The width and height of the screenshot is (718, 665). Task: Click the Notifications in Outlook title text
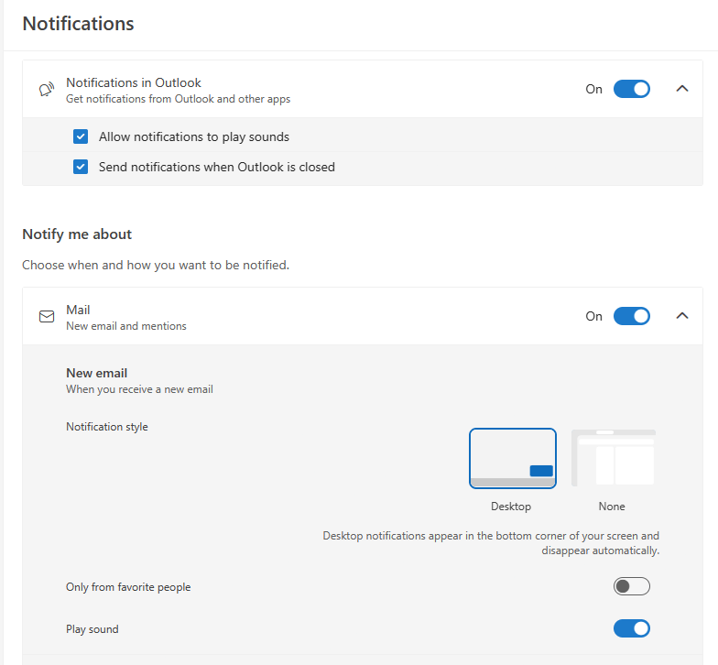(x=134, y=82)
